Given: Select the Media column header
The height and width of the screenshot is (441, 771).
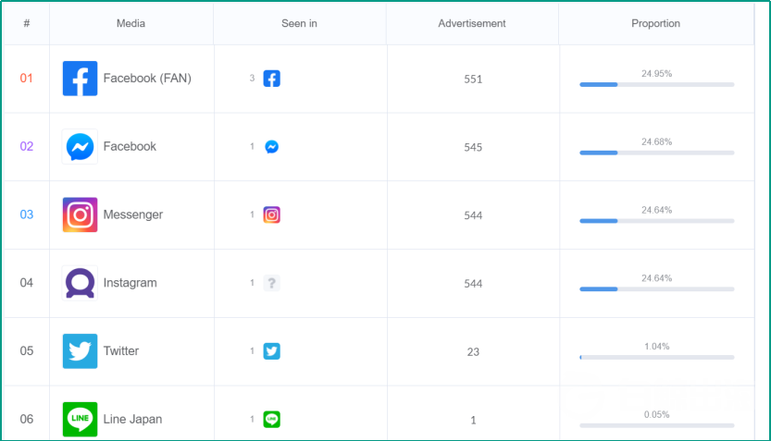Looking at the screenshot, I should click(131, 23).
